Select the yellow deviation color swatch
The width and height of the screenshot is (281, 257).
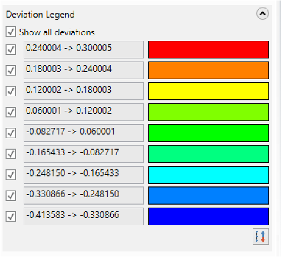(208, 91)
